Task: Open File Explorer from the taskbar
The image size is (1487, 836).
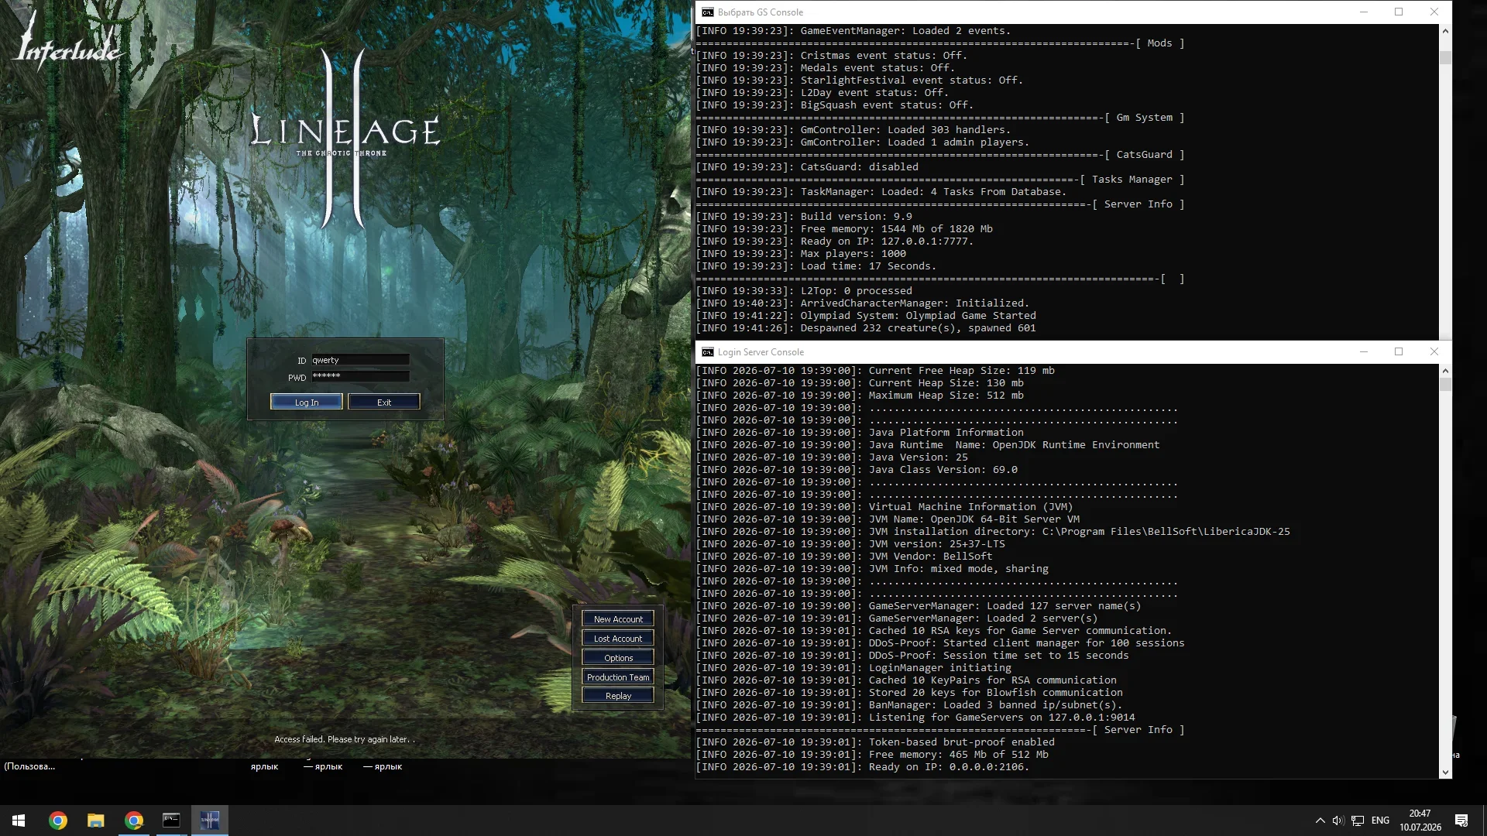Action: pos(96,821)
